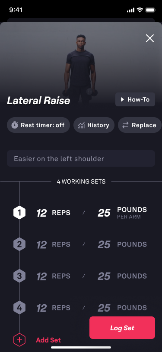162x352 pixels.
Task: Select the set 2 hexagon marker
Action: pyautogui.click(x=19, y=244)
